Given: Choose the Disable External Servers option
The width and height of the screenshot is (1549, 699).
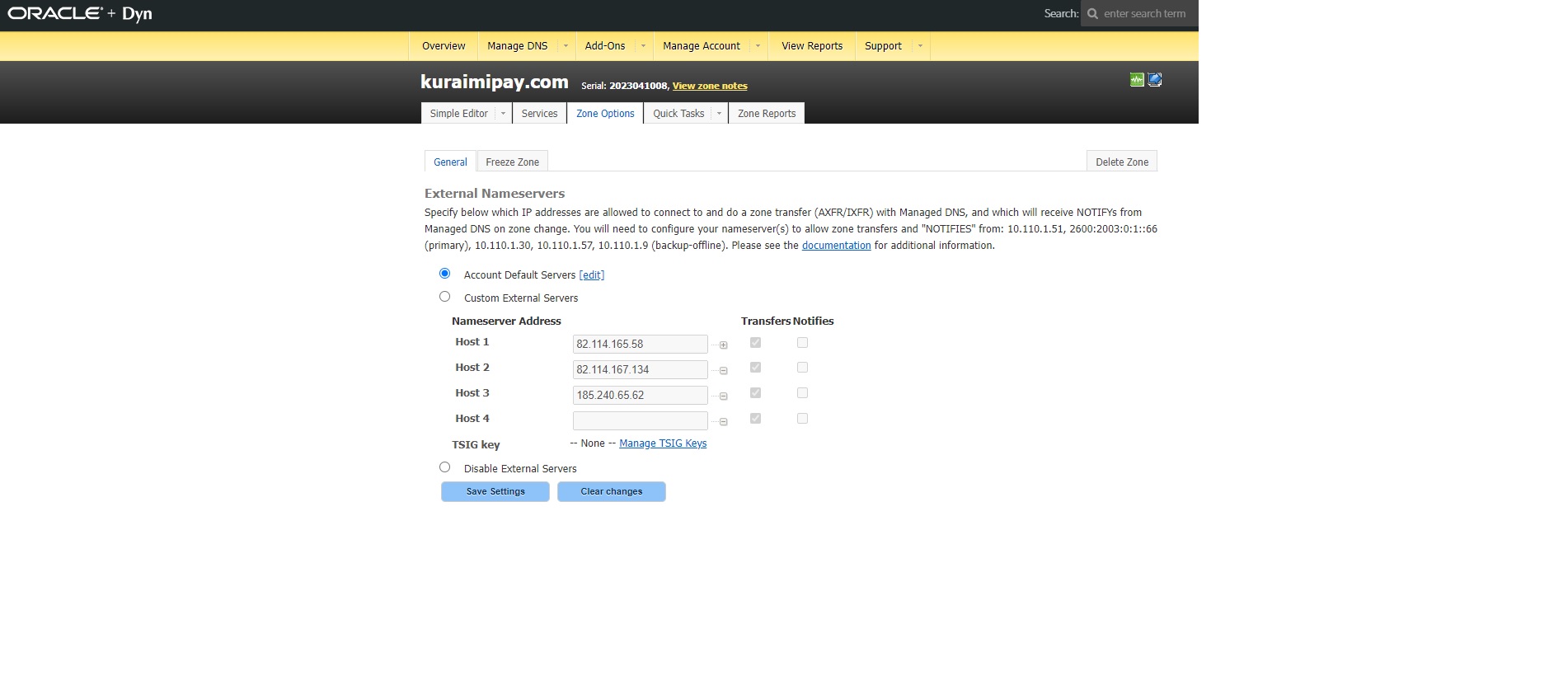Looking at the screenshot, I should (x=445, y=467).
